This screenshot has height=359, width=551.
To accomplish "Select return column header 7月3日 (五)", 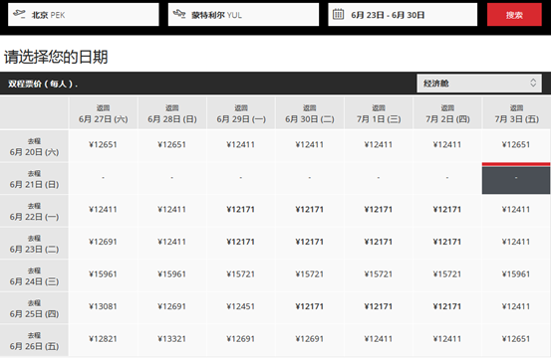I will pyautogui.click(x=516, y=113).
